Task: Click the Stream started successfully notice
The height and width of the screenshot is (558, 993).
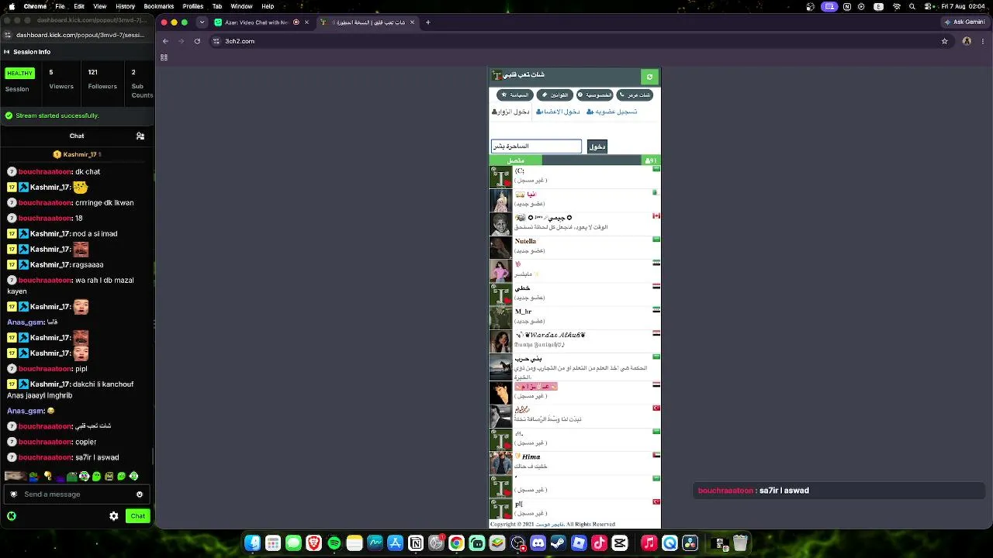Action: coord(57,116)
